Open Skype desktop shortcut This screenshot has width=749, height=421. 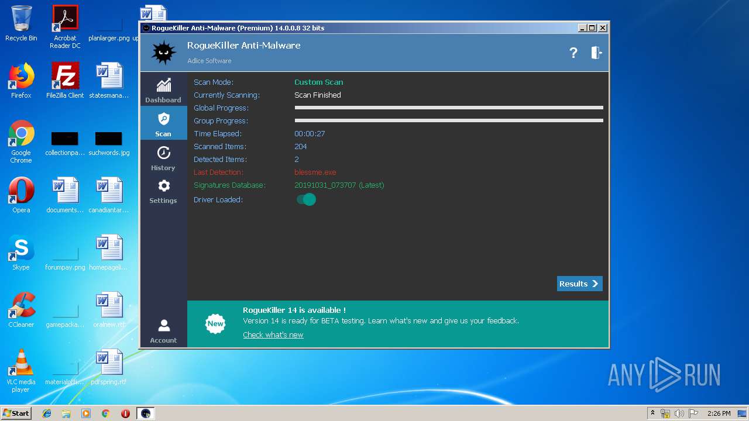pyautogui.click(x=21, y=253)
